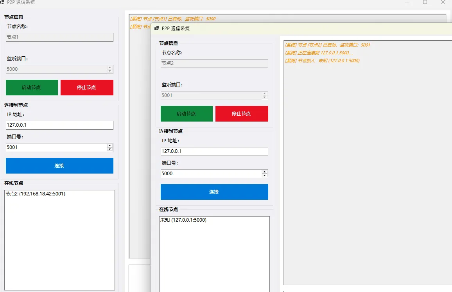Select 节点2 (192.168.18.42:5001) in online nodes list
452x292 pixels.
click(35, 194)
